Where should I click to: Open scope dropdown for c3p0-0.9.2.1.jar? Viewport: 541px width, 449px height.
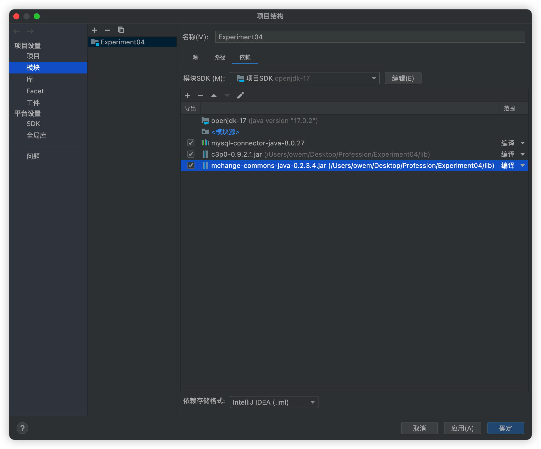[523, 154]
